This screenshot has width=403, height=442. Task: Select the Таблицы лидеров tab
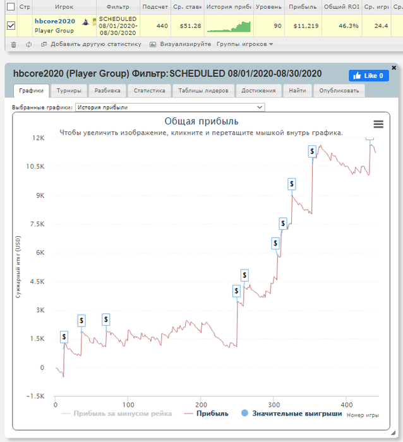[x=203, y=91]
